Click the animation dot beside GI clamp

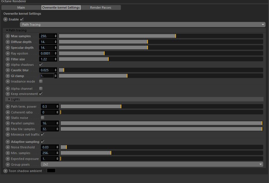8,76
